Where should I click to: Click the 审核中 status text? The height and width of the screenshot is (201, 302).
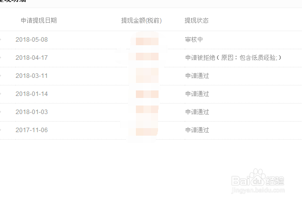194,40
